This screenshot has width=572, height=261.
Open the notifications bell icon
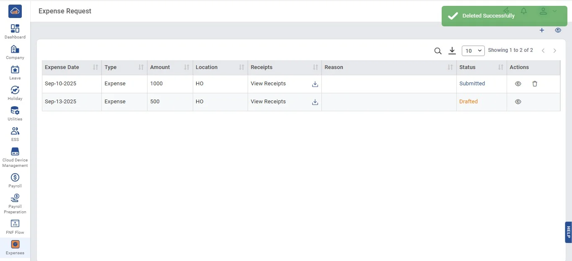(x=523, y=11)
